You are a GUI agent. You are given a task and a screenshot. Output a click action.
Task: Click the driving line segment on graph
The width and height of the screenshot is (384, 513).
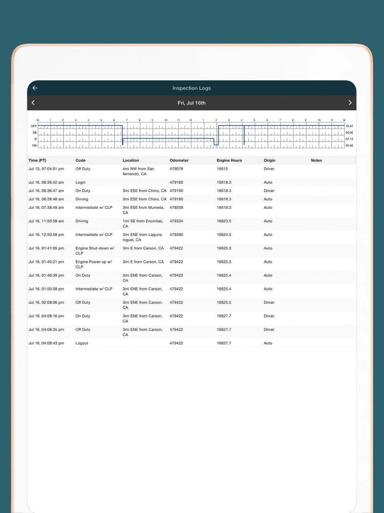tap(168, 138)
